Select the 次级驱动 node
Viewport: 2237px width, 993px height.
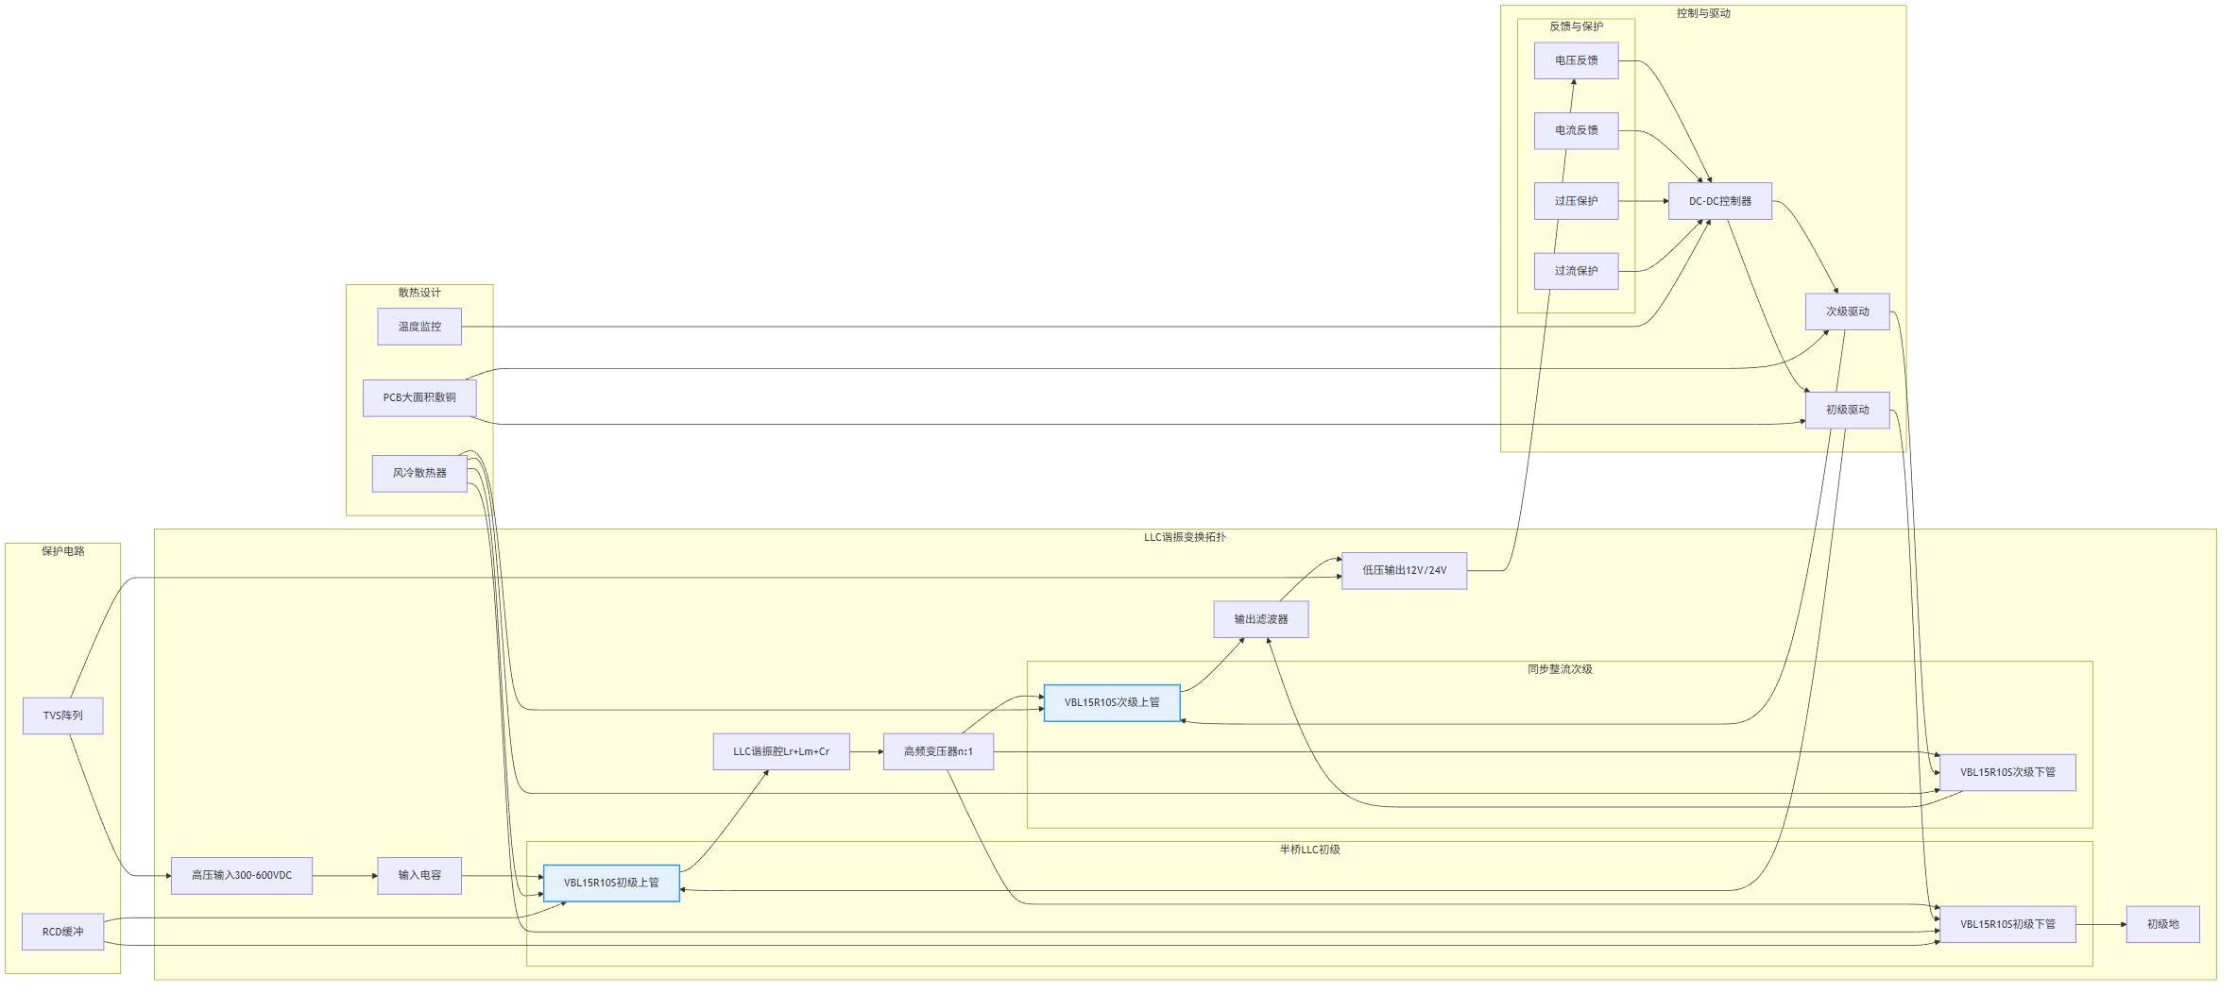[x=1847, y=311]
